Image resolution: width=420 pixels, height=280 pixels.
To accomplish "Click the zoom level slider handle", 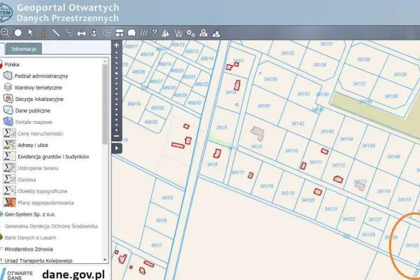I will (116, 73).
